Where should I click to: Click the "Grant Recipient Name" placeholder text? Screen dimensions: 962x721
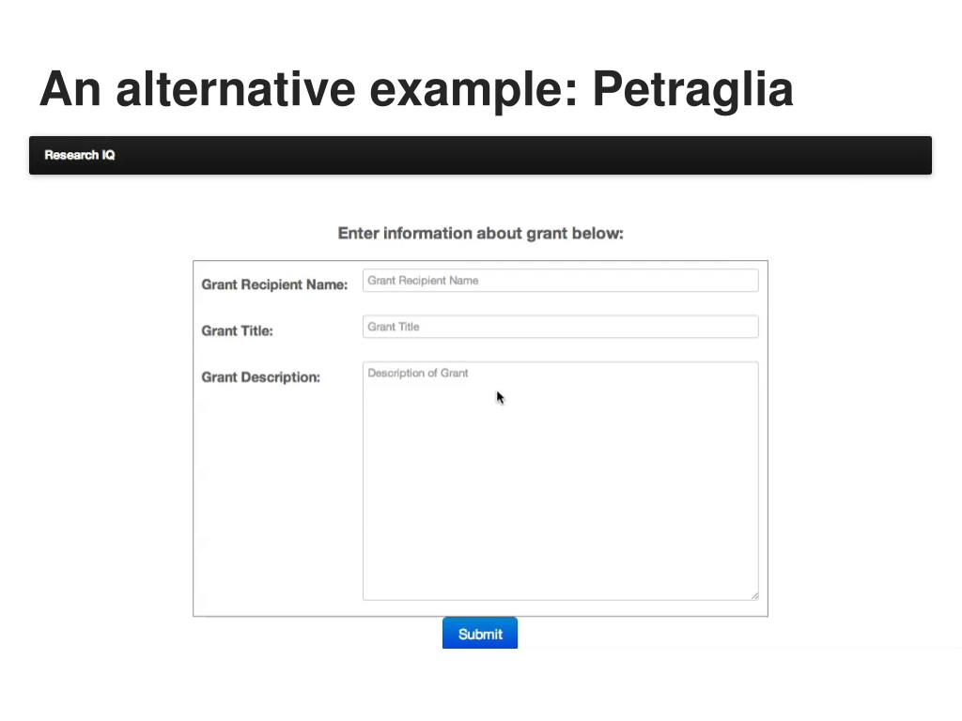423,281
